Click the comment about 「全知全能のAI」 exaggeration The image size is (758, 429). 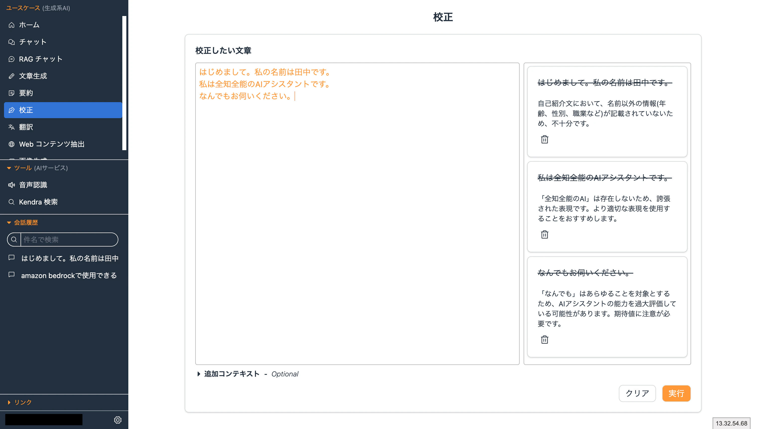604,208
